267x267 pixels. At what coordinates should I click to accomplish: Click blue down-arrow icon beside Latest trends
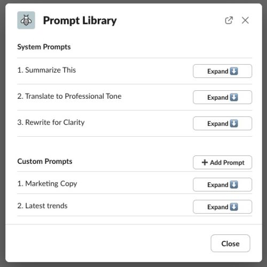[x=234, y=207]
